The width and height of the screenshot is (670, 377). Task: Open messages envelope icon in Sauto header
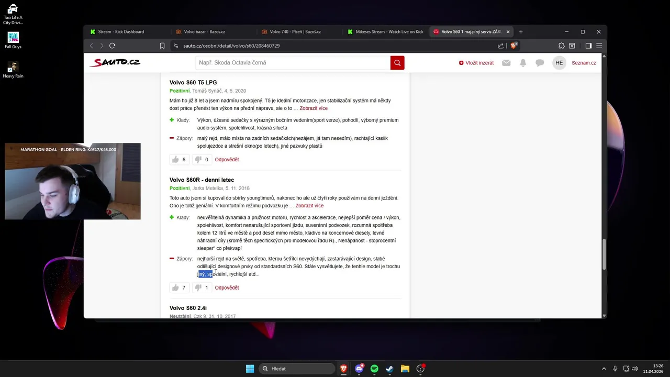click(506, 63)
